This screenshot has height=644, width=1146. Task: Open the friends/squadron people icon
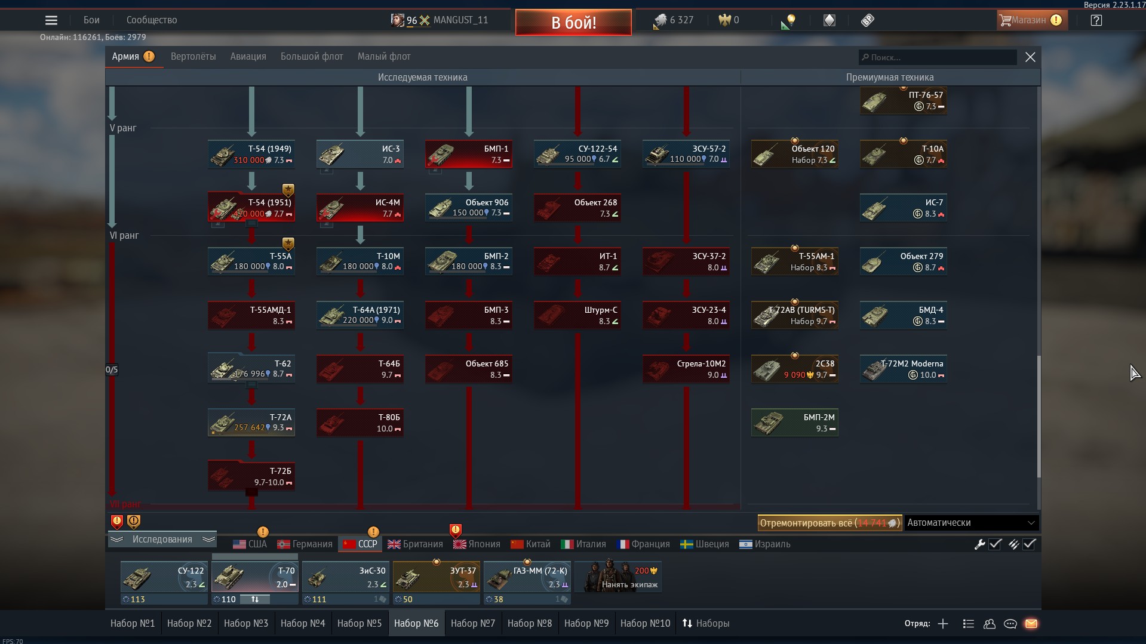tap(990, 624)
